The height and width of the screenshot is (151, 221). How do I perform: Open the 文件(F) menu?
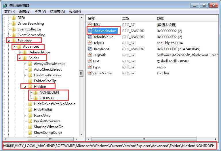[10, 11]
